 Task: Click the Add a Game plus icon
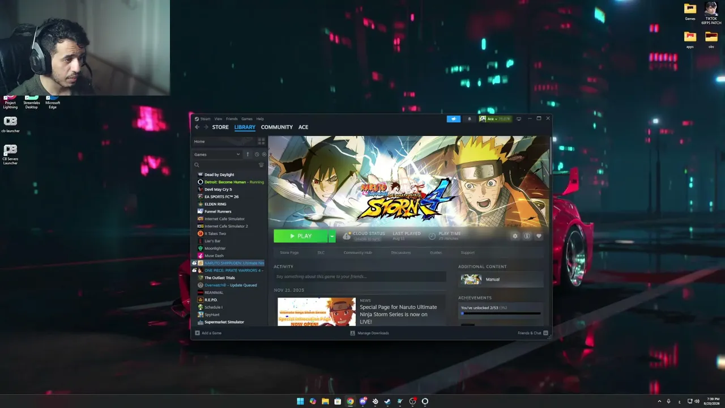pyautogui.click(x=198, y=333)
